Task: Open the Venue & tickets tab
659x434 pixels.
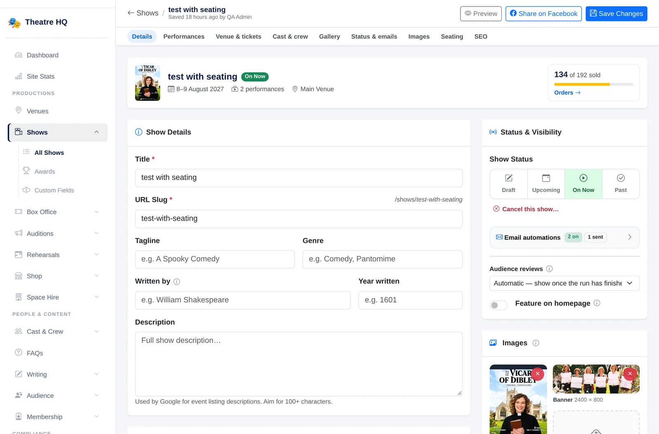Action: pos(238,37)
